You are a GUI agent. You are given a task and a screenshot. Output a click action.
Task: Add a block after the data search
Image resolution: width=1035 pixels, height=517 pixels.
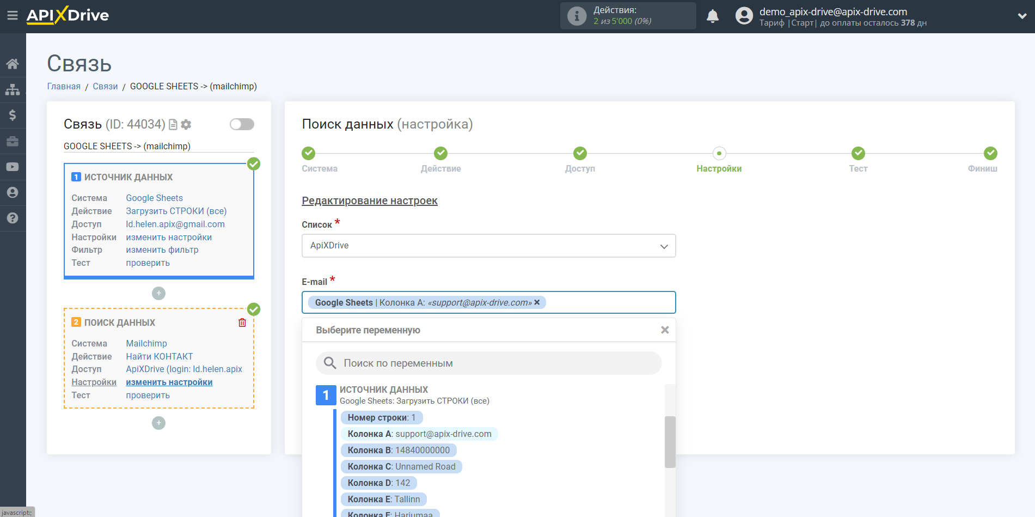pyautogui.click(x=158, y=423)
